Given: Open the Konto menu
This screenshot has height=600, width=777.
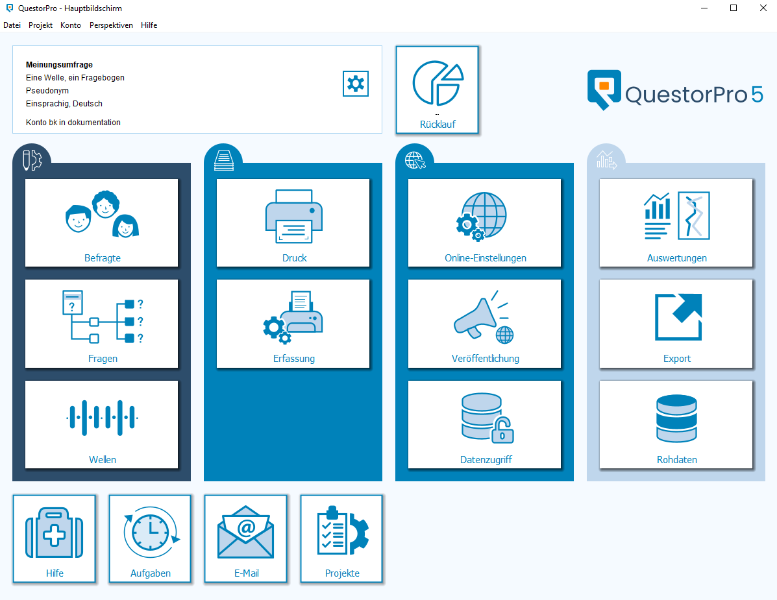Looking at the screenshot, I should coord(70,25).
